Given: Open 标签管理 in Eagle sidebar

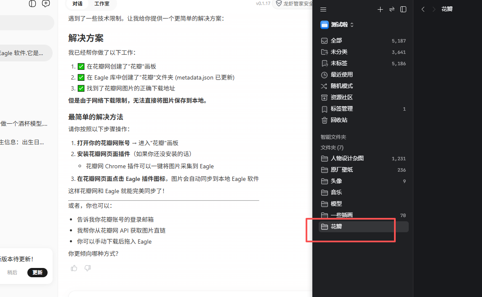Looking at the screenshot, I should pos(363,109).
